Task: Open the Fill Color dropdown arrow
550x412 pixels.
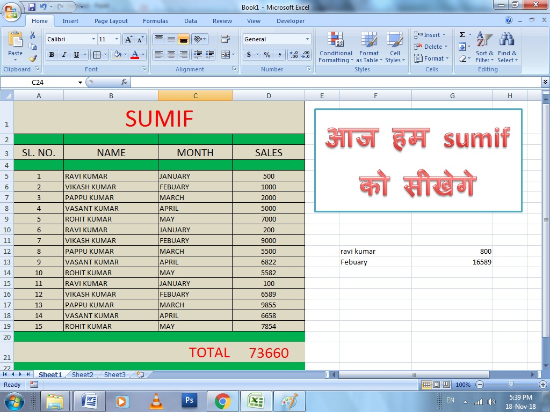Action: pos(124,54)
